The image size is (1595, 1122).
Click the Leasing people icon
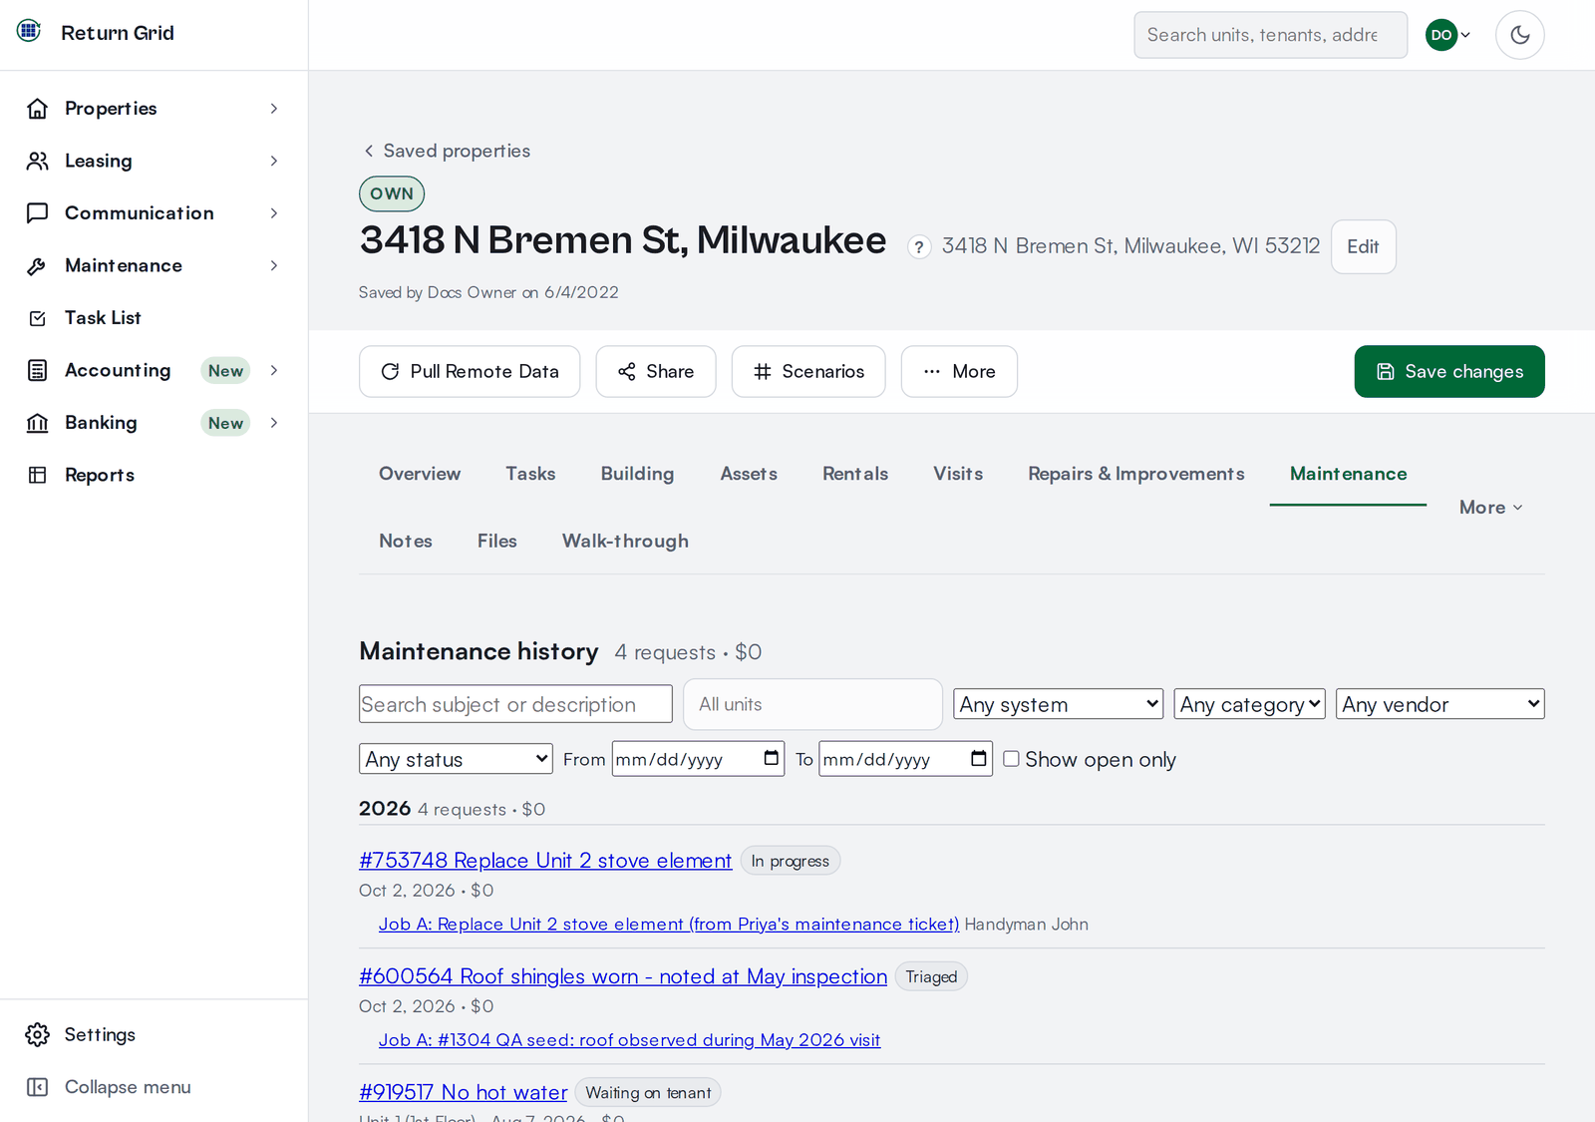point(37,161)
